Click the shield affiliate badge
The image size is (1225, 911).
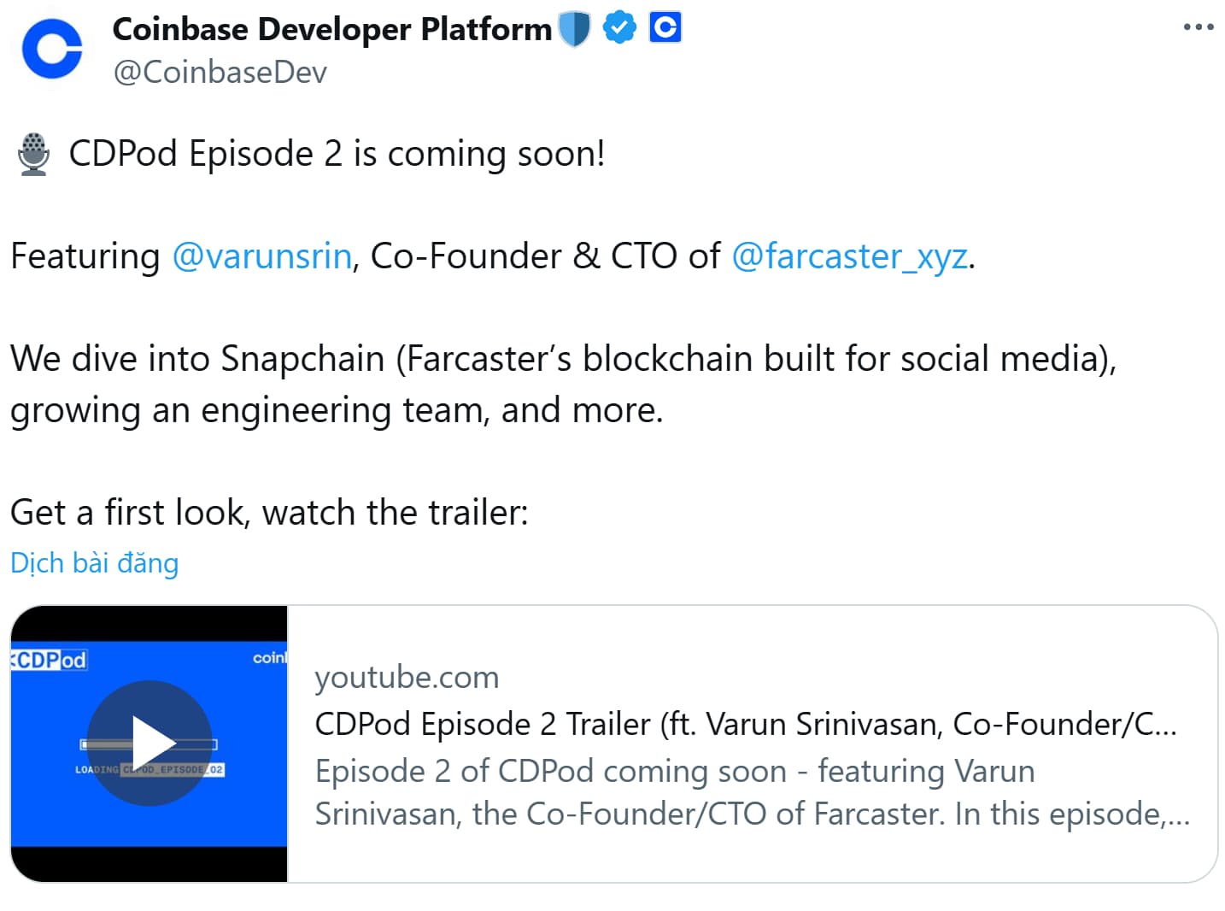(576, 26)
